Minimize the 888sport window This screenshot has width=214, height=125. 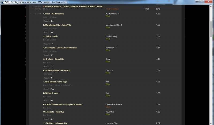(x=197, y=2)
